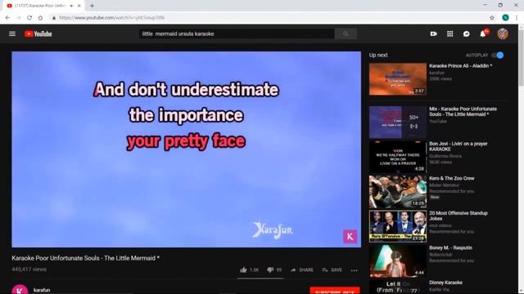Click the like/dislike ratio bar
This screenshot has width=524, height=294.
click(x=260, y=278)
